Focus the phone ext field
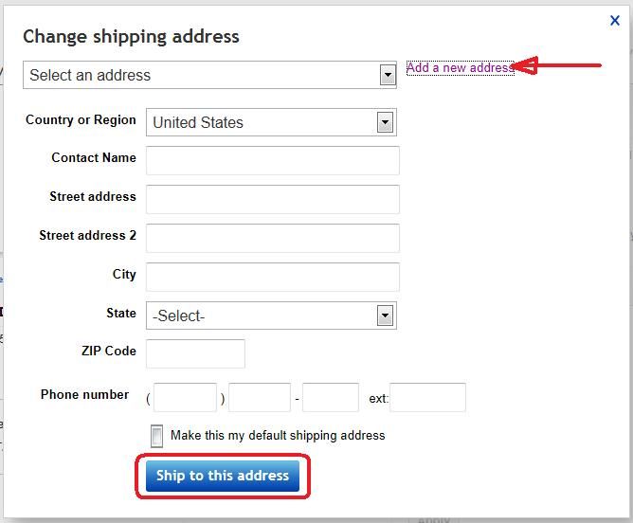 [x=427, y=398]
